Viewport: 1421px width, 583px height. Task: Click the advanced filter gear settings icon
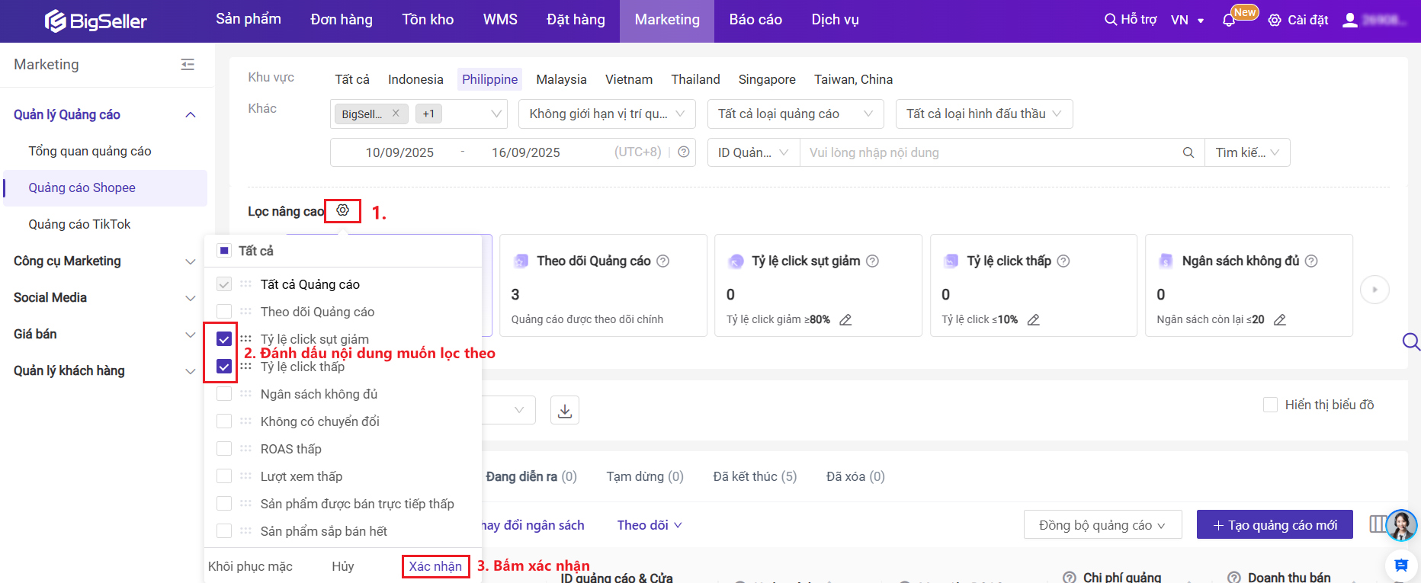tap(343, 210)
